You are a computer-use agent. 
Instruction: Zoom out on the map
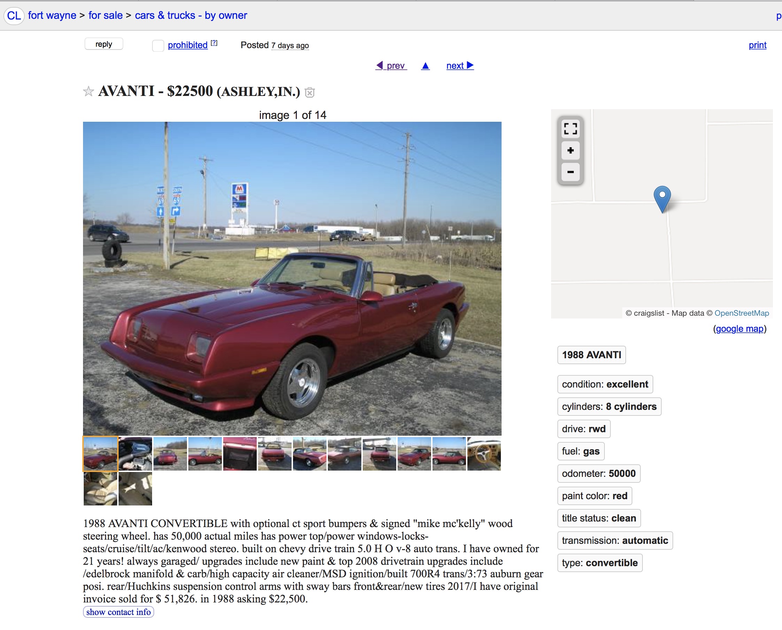click(x=570, y=172)
